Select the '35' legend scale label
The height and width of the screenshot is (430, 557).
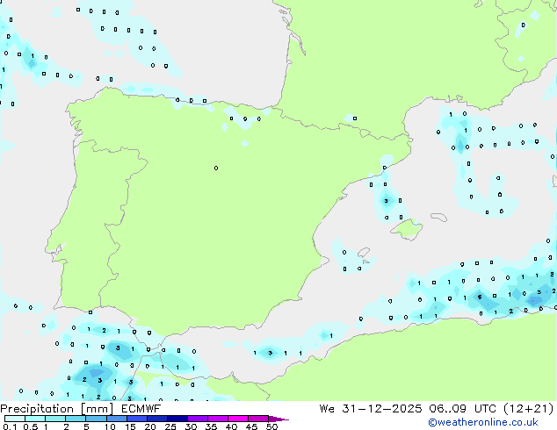[211, 426]
